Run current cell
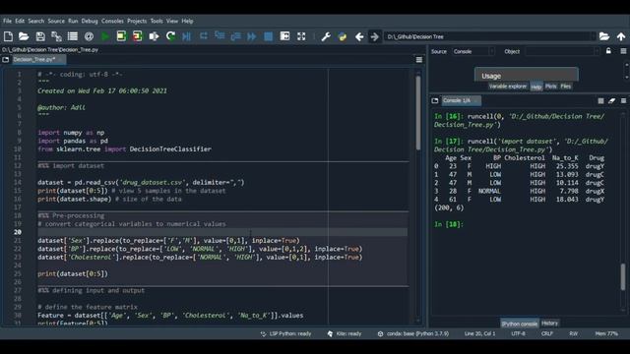Image resolution: width=630 pixels, height=354 pixels. (x=121, y=36)
